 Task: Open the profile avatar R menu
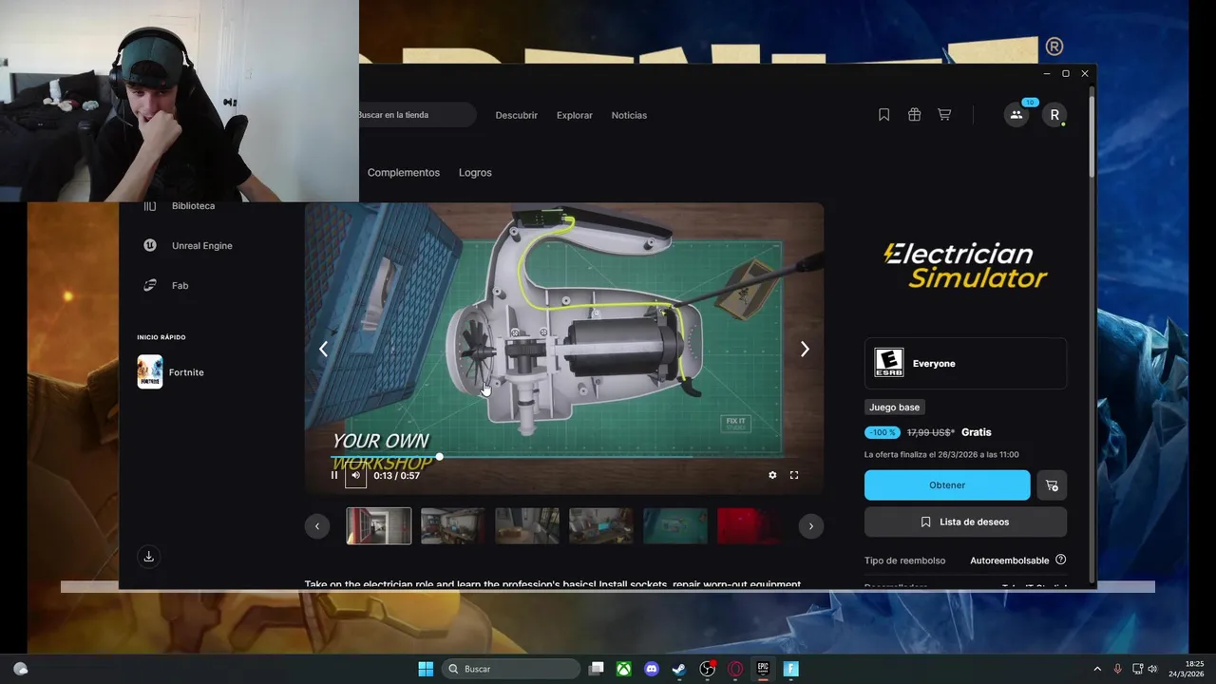pos(1054,115)
